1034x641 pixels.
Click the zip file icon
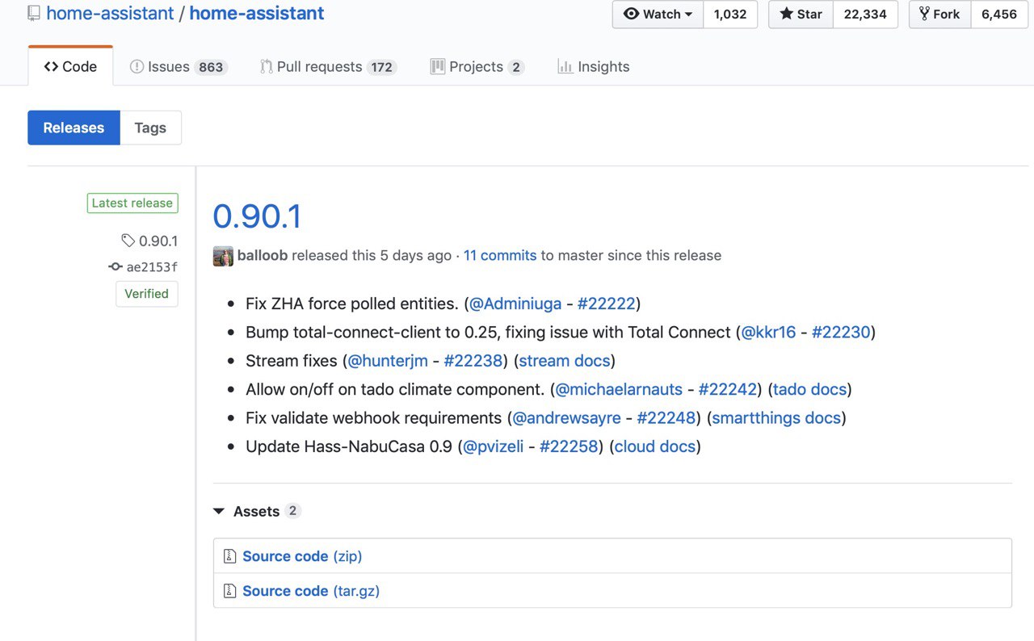pyautogui.click(x=230, y=556)
